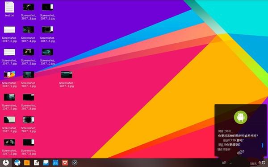The height and width of the screenshot is (167, 268).
Task: Expand the three-dots tray overflow
Action: (230, 163)
